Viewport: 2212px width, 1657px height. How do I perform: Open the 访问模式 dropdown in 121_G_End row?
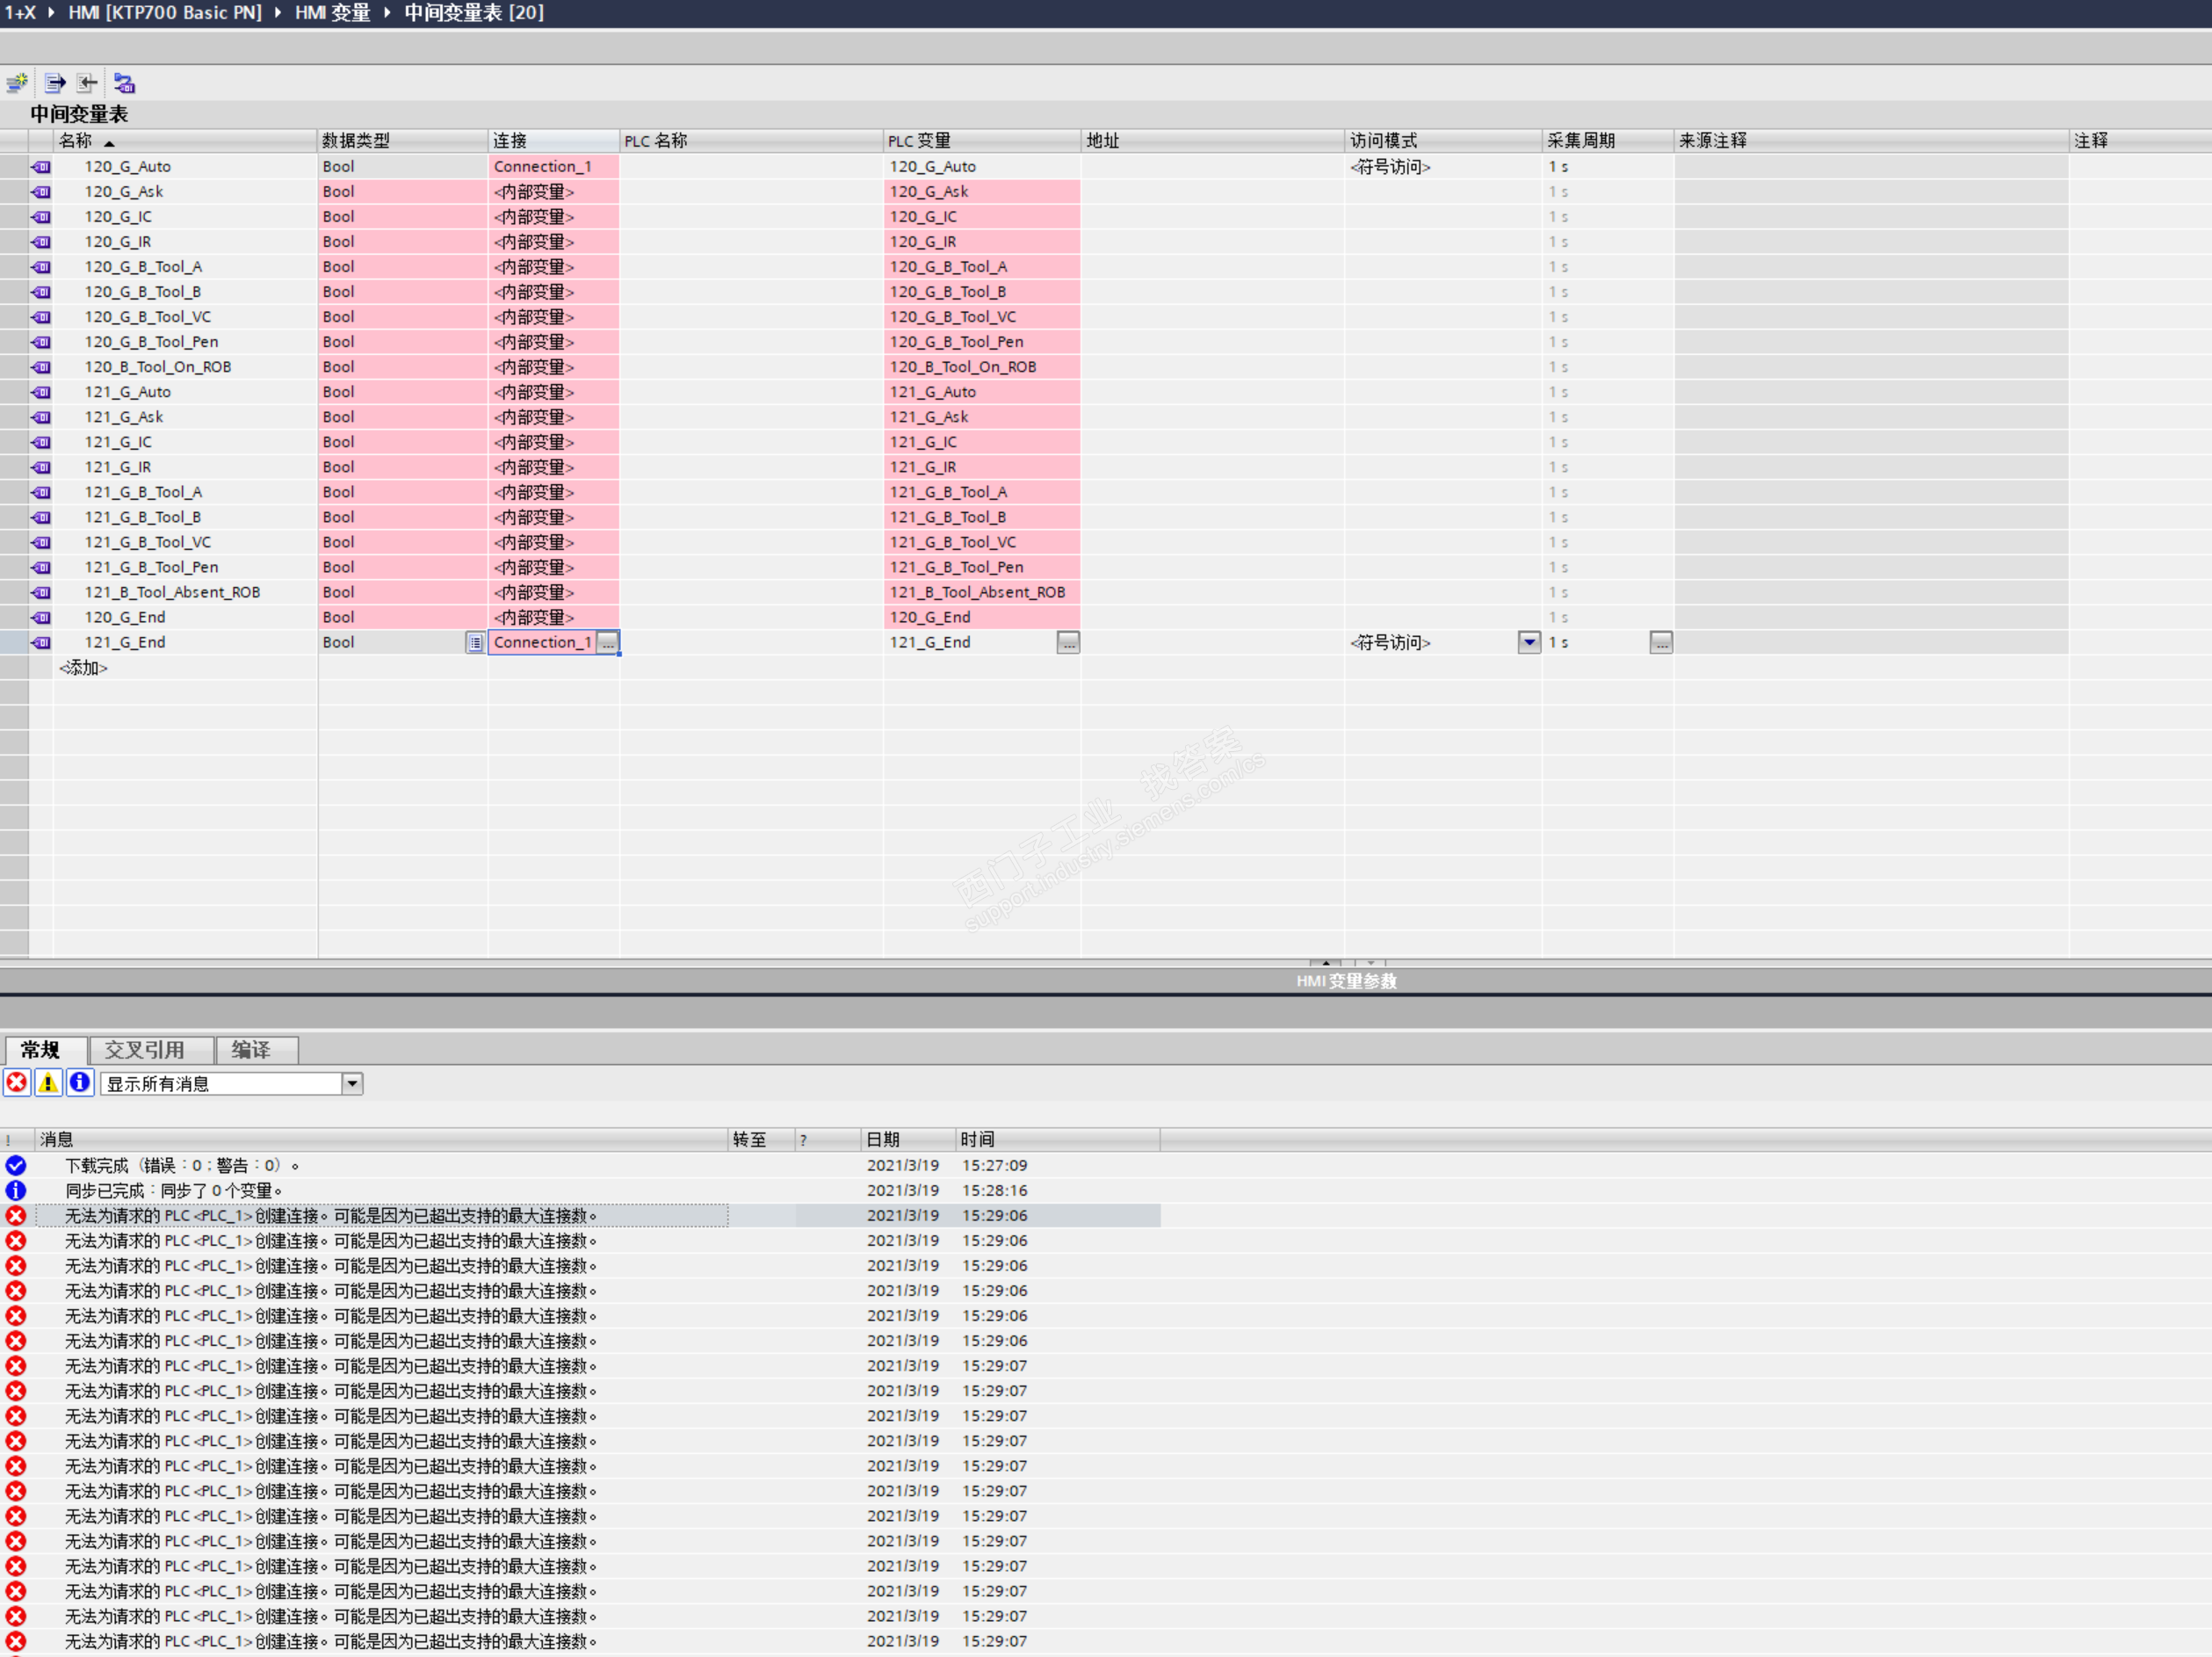(x=1528, y=643)
